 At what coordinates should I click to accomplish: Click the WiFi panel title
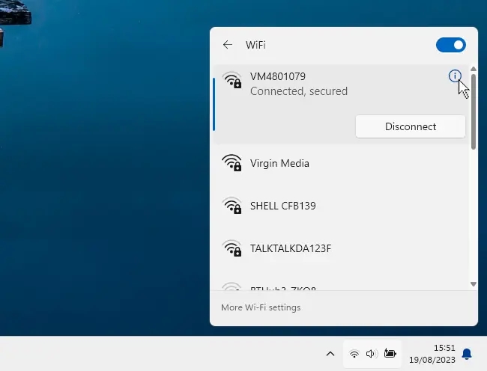pos(255,45)
